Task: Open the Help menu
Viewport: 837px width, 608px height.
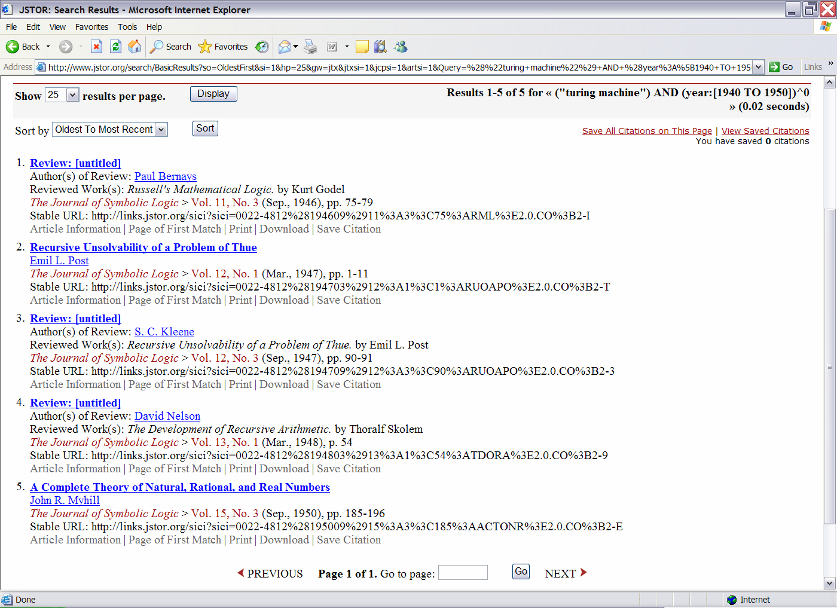Action: pos(154,27)
